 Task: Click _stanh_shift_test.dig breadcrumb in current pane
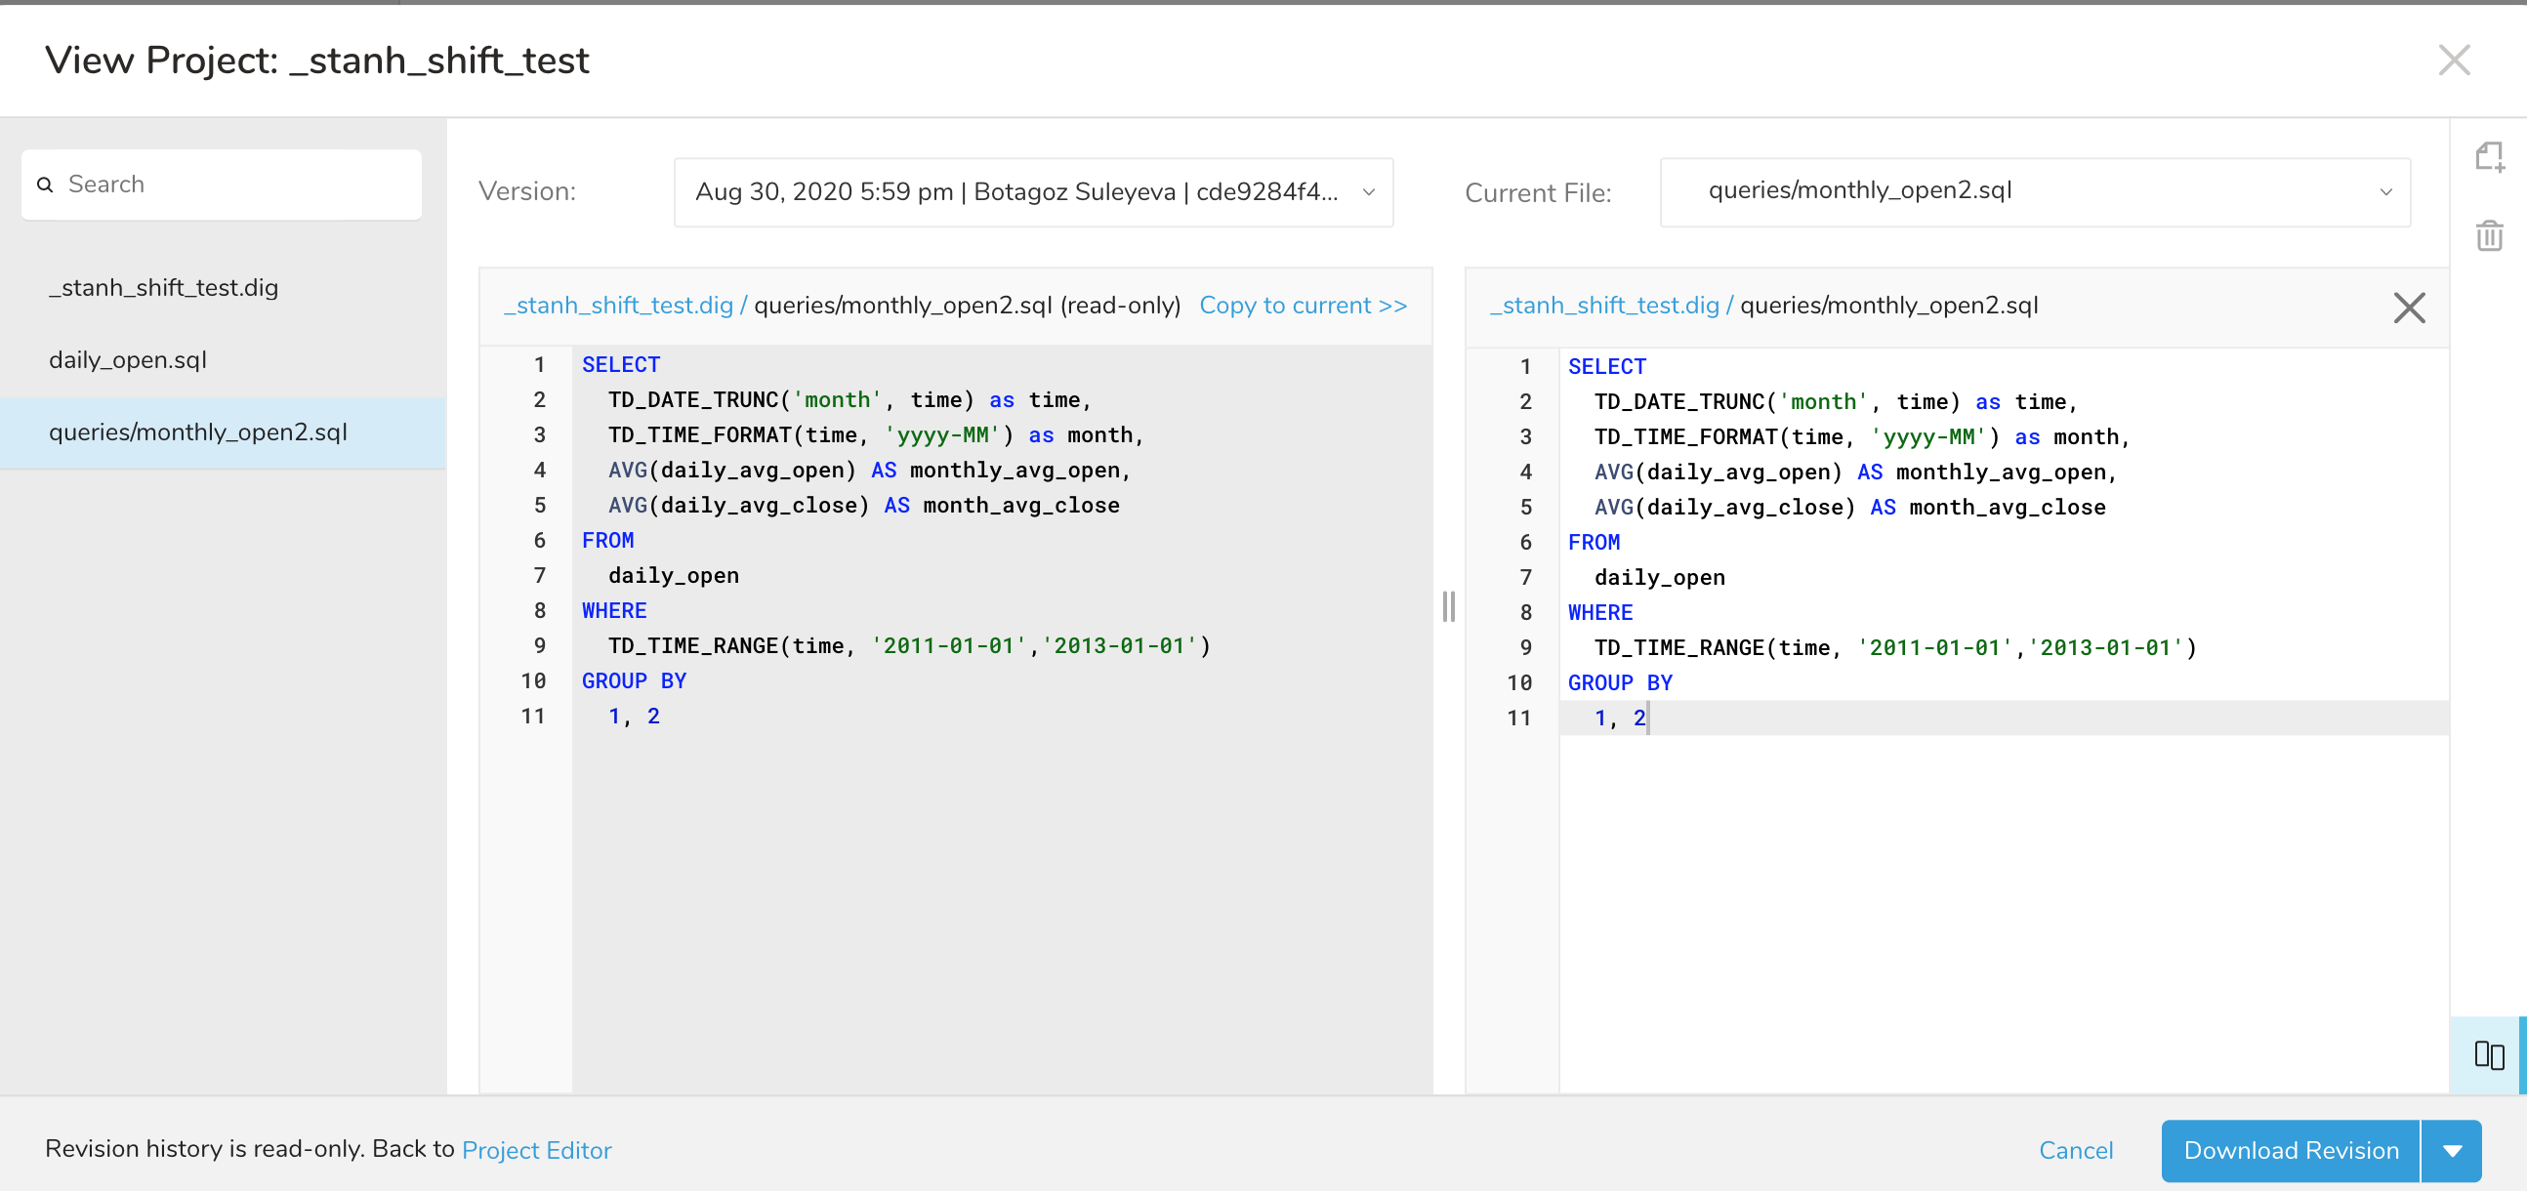coord(1604,307)
